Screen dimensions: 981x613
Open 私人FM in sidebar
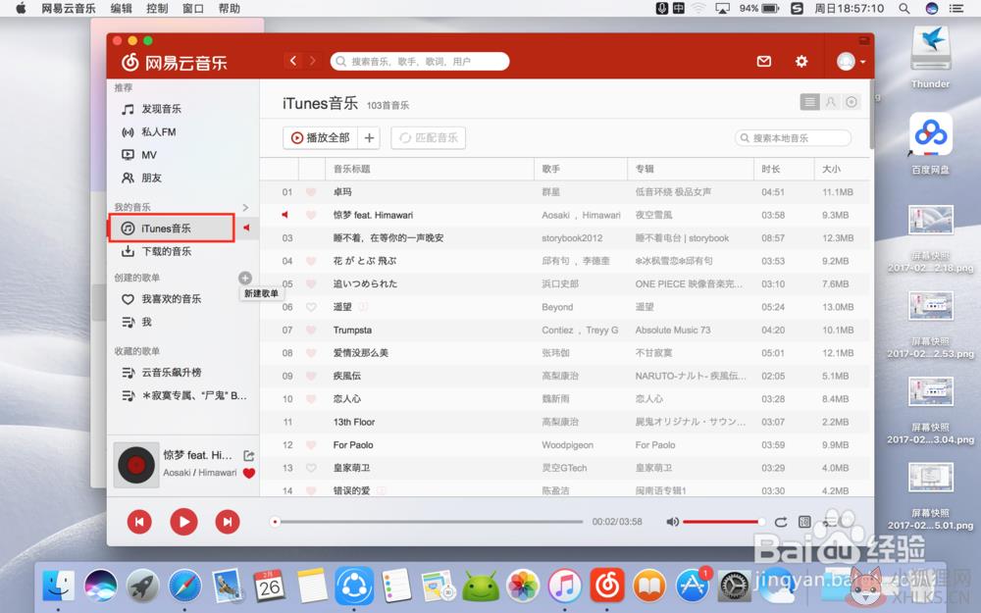coord(148,132)
